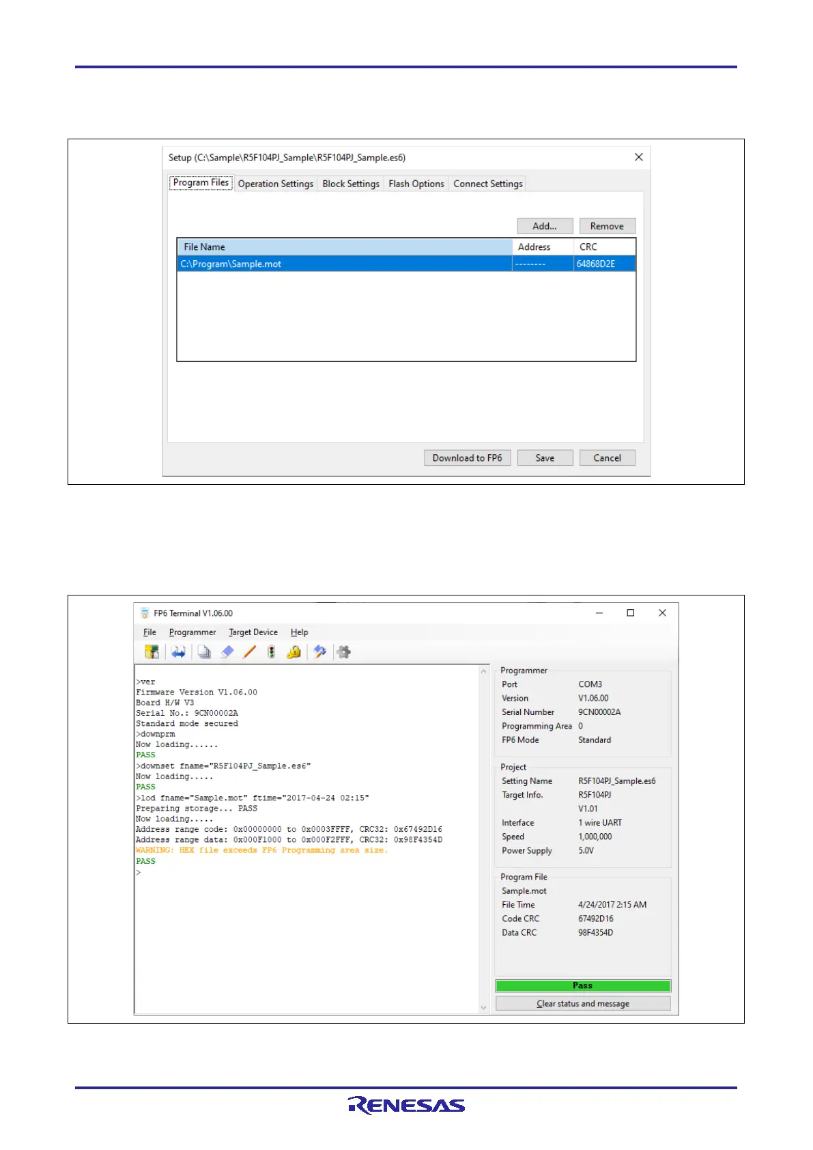Click the 'Address range data' terminal line
Screen dimensions: 813x1150
pos(289,839)
